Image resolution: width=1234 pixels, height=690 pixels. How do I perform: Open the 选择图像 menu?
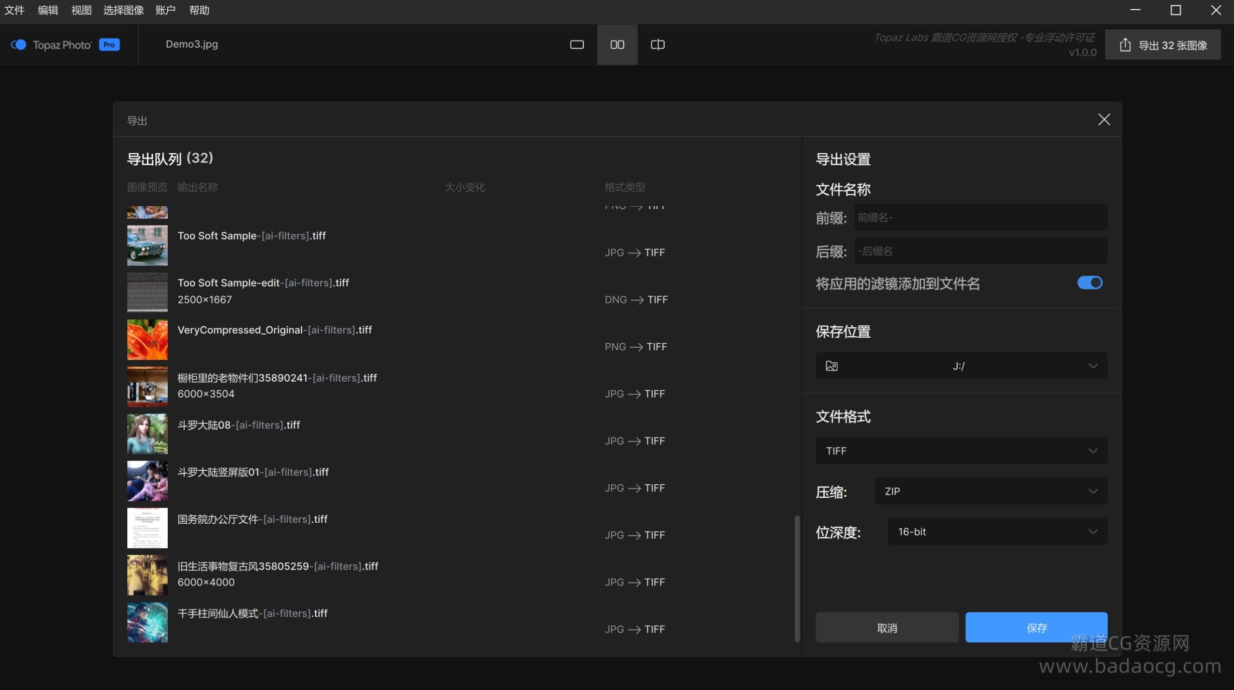point(123,10)
